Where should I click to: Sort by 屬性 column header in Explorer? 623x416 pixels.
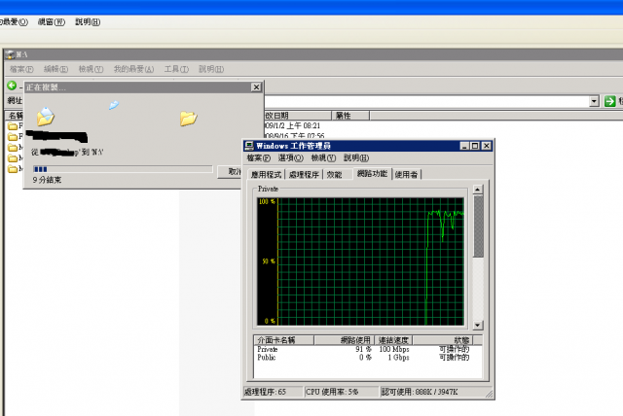350,116
